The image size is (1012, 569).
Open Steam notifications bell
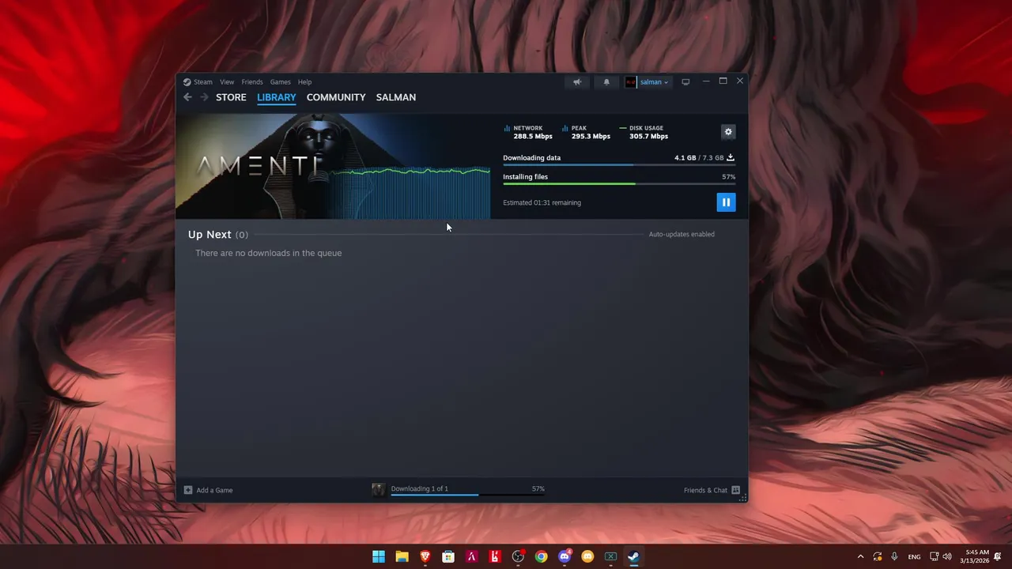606,82
